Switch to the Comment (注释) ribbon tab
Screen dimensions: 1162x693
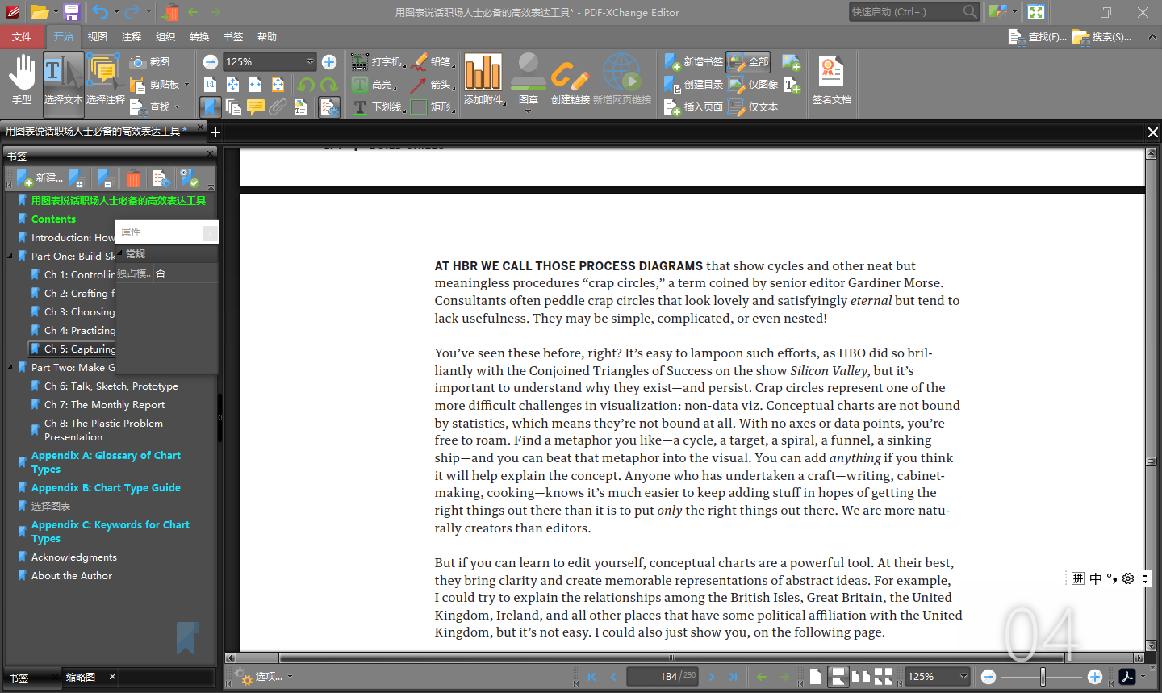(x=132, y=37)
